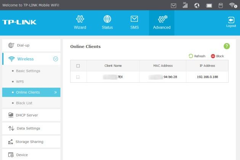240x160 pixels.
Task: Tick the checkbox for client 192.168.0.188
Action: point(78,77)
